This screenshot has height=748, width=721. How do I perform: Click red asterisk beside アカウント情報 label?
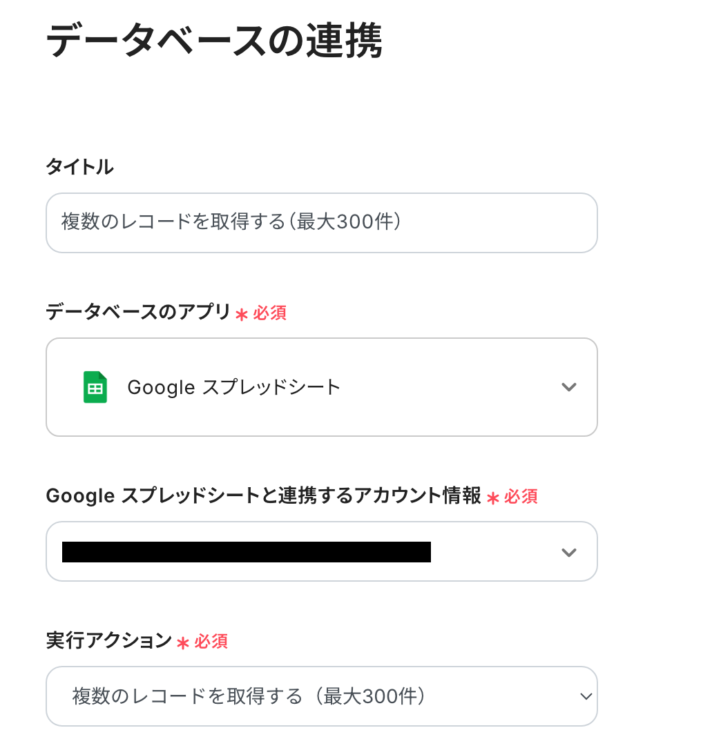[x=492, y=498]
